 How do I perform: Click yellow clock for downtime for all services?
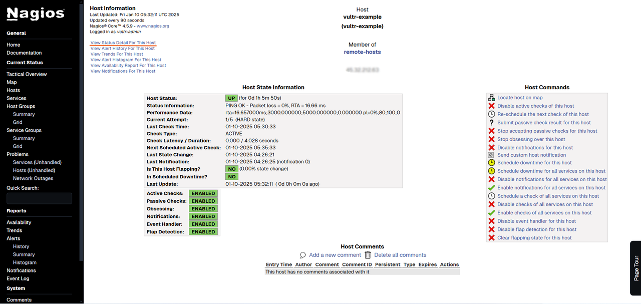492,171
